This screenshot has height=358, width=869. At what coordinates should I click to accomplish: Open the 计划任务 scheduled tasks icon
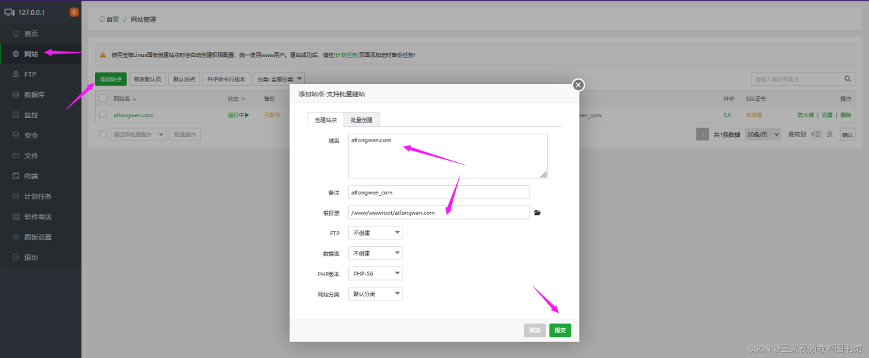(16, 196)
